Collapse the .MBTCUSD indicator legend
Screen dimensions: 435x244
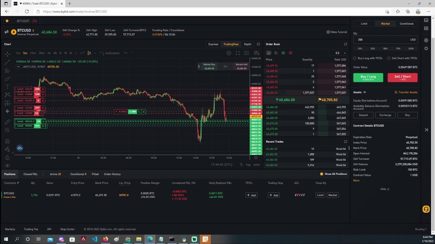point(18,67)
